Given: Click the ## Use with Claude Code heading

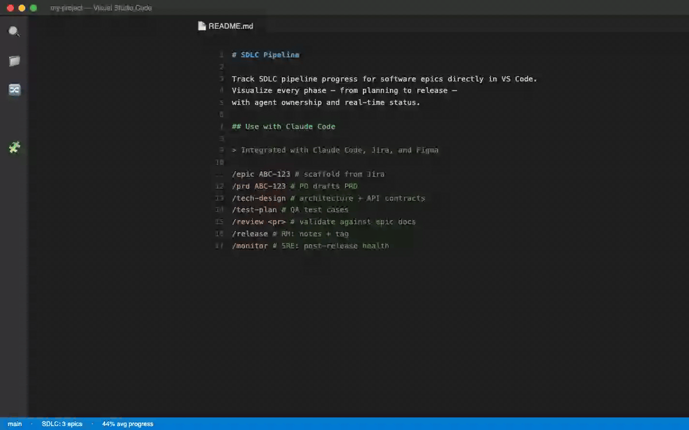Looking at the screenshot, I should (x=284, y=126).
